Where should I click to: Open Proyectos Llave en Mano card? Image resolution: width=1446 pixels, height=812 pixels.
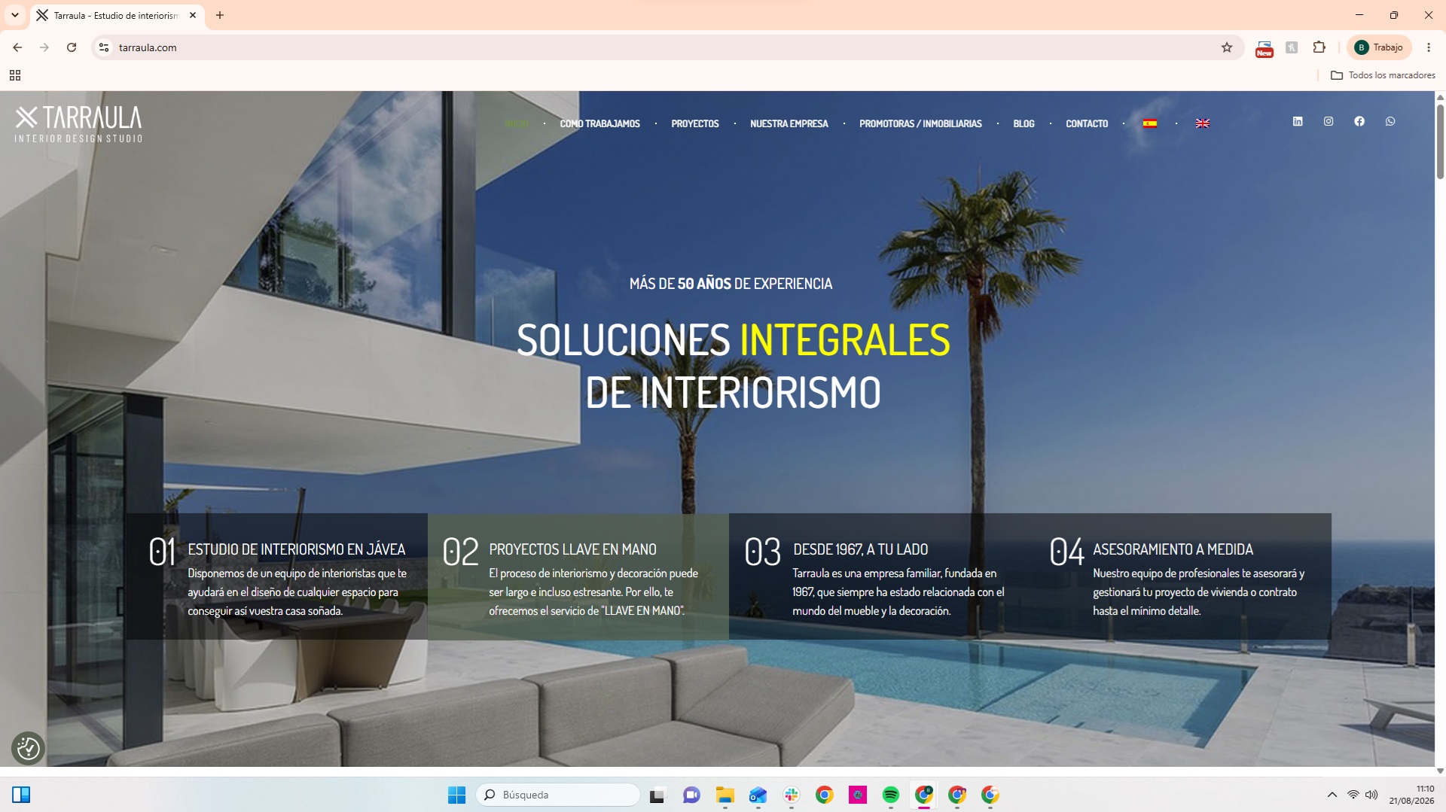(578, 576)
